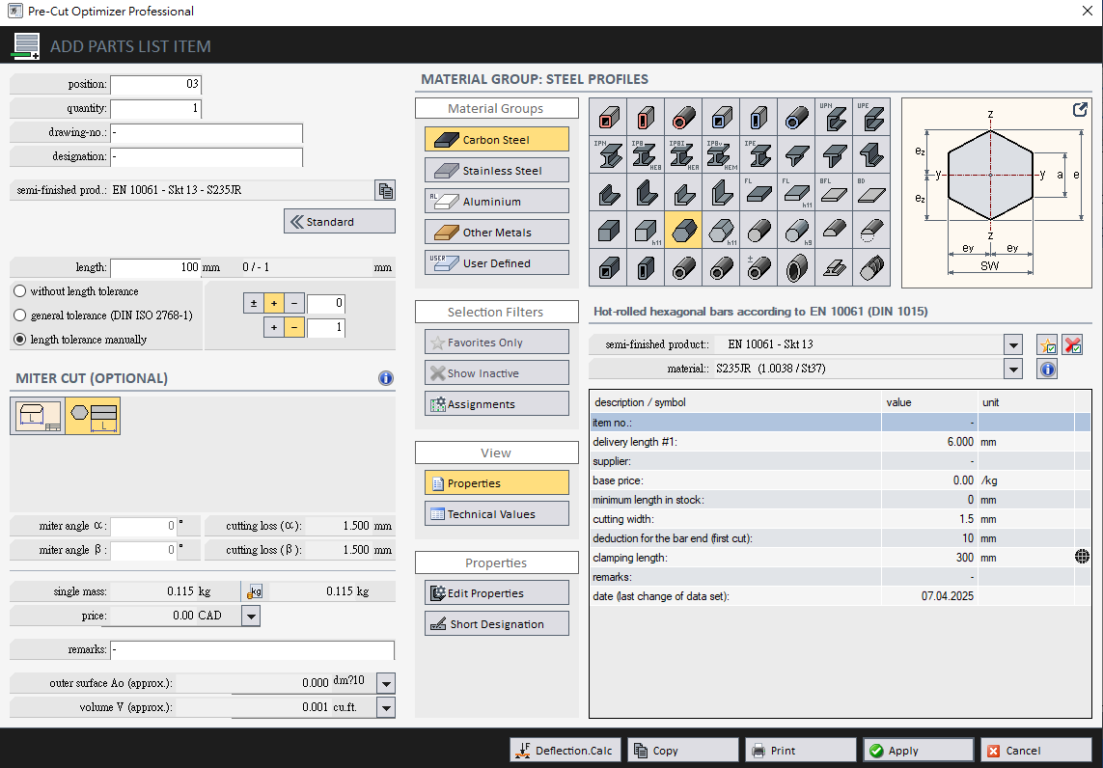1103x768 pixels.
Task: Select 'without length tolerance' option
Action: (x=20, y=291)
